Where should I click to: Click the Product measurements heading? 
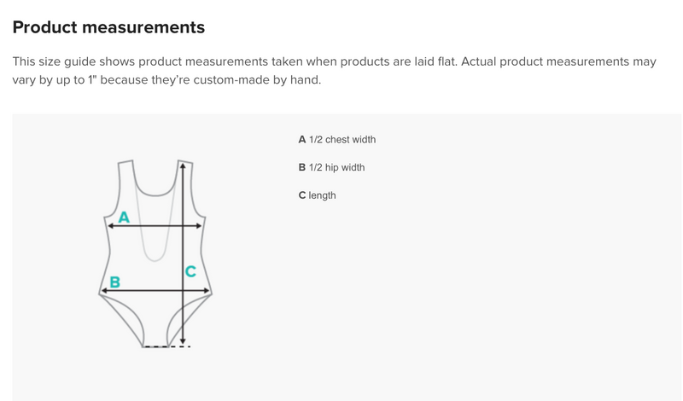(108, 27)
